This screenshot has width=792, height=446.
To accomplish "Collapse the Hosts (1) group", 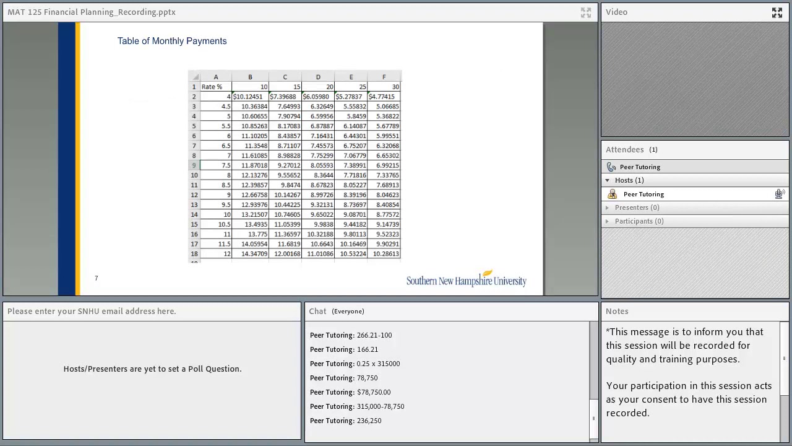I will click(607, 180).
